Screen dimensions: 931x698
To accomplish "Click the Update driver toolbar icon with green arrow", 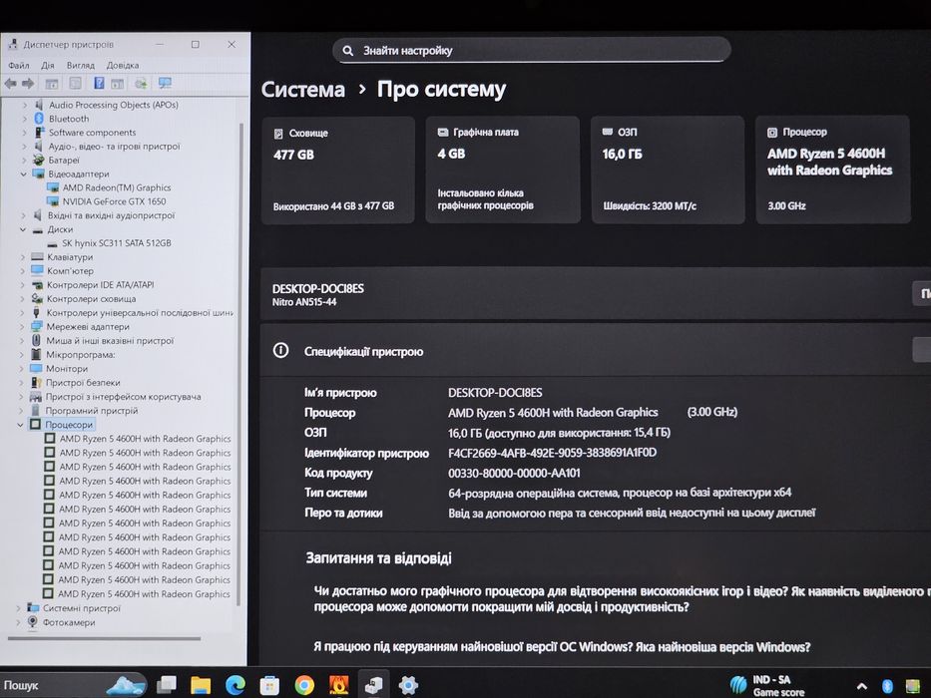I will 141,83.
